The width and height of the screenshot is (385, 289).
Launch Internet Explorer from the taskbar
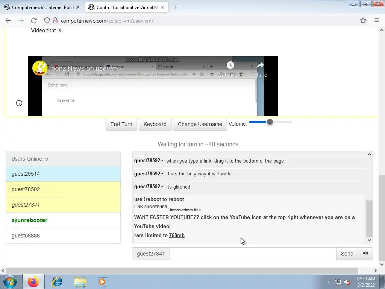[57, 281]
